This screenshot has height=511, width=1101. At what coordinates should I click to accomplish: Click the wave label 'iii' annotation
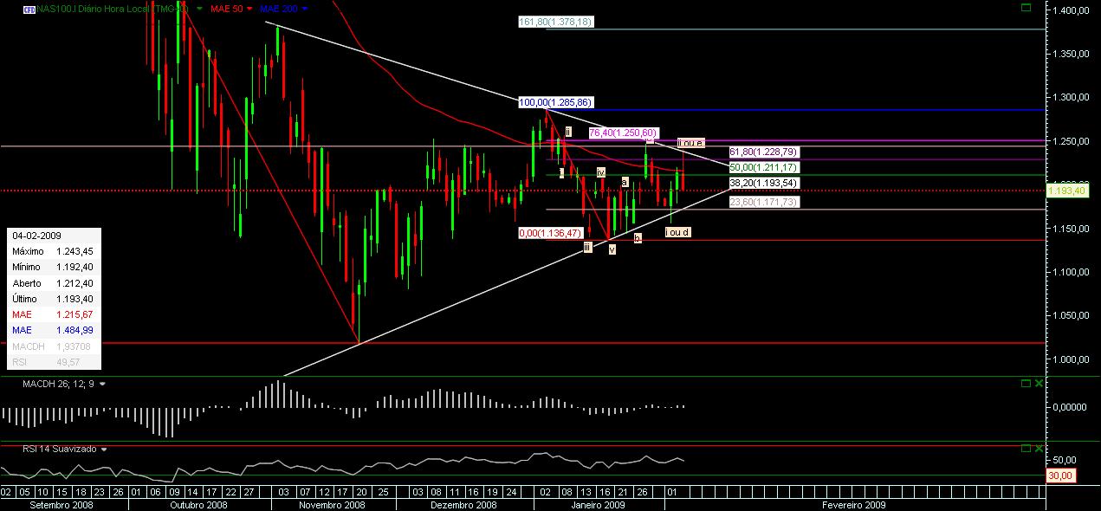(x=587, y=247)
